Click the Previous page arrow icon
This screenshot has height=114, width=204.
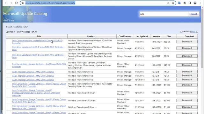[x=181, y=32]
